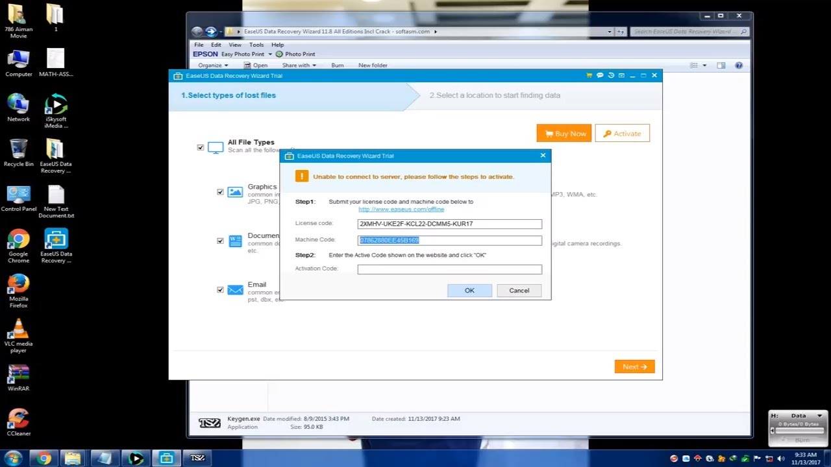The width and height of the screenshot is (831, 467).
Task: Click the clock history icon in EaseUS title bar
Action: tap(611, 75)
